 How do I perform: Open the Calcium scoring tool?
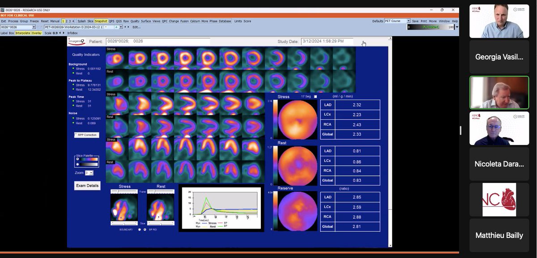tap(194, 21)
